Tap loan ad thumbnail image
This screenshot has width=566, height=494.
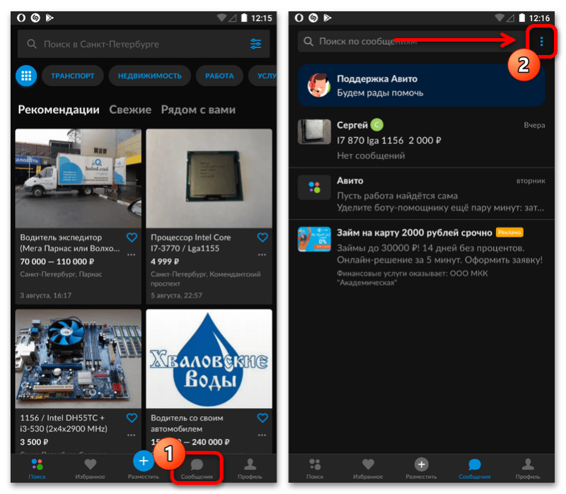pos(314,239)
